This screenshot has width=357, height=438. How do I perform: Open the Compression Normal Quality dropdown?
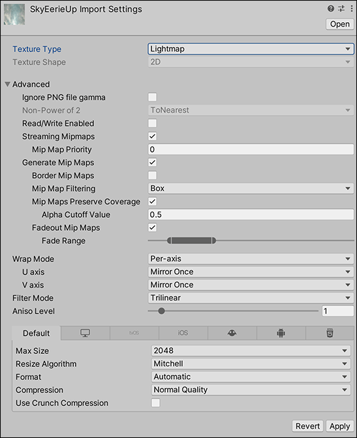(x=251, y=390)
